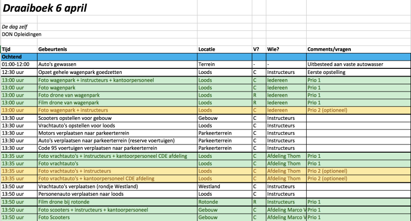Select 'Afdeling Marco' cell in Foto Scooters row
This screenshot has width=411, height=221.
pos(286,217)
